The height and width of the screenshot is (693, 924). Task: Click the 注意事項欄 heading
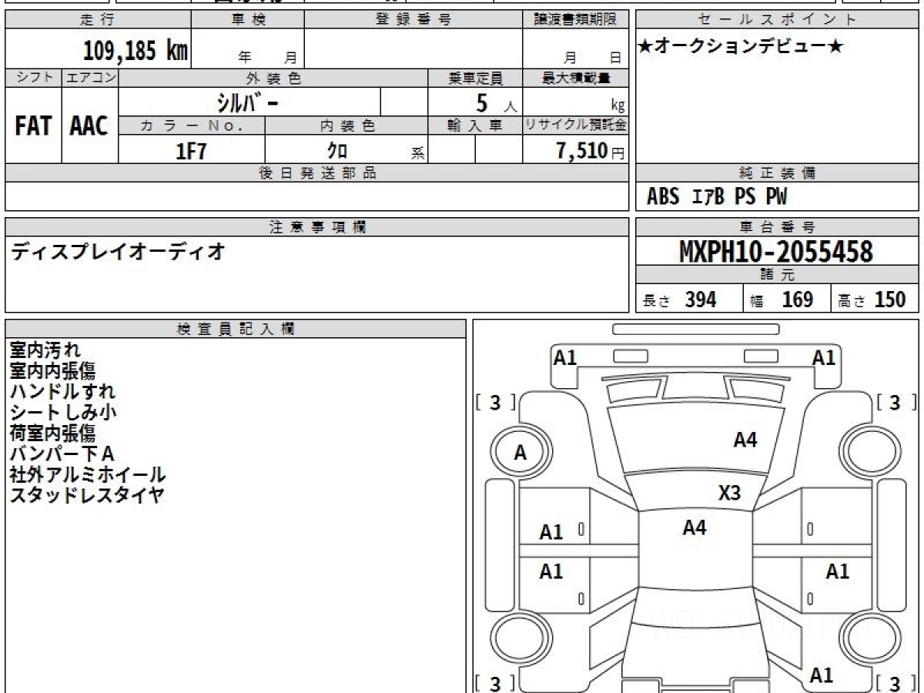tap(316, 227)
